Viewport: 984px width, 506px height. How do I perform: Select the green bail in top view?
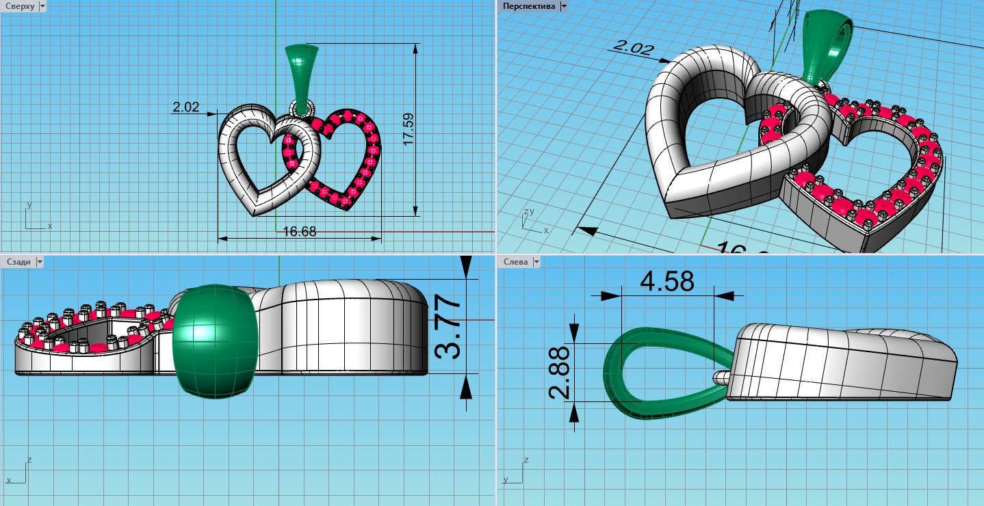click(x=301, y=70)
